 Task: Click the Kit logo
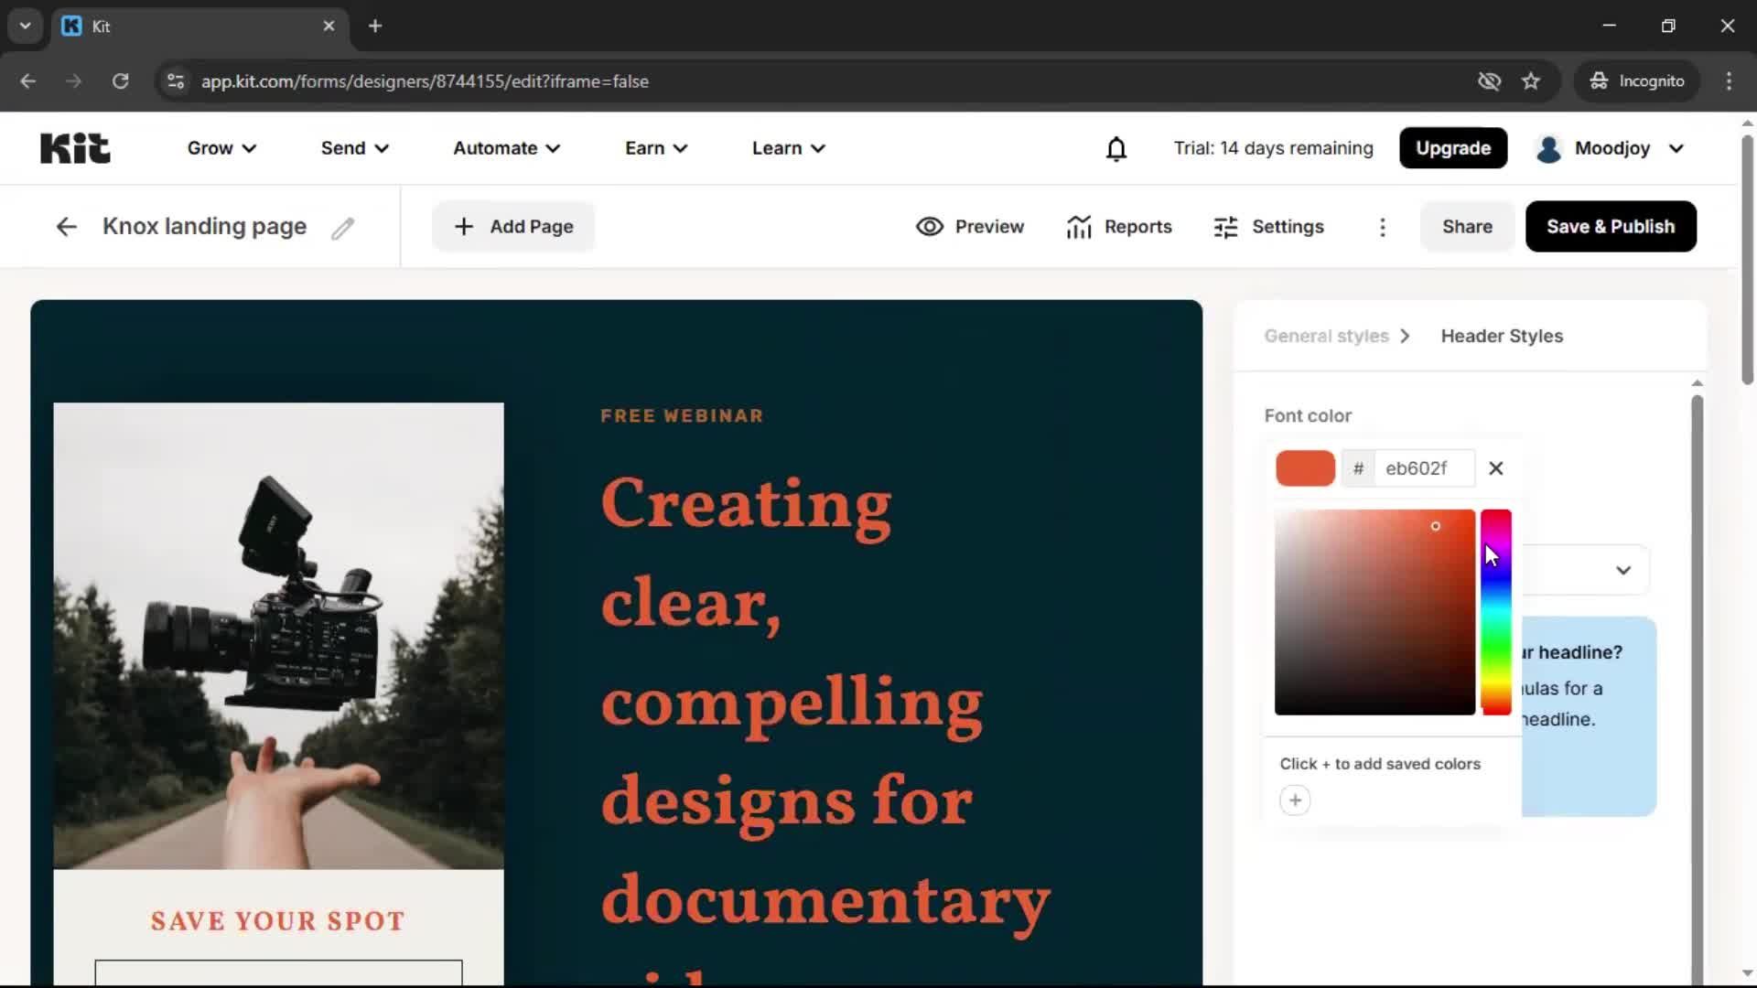click(x=75, y=147)
